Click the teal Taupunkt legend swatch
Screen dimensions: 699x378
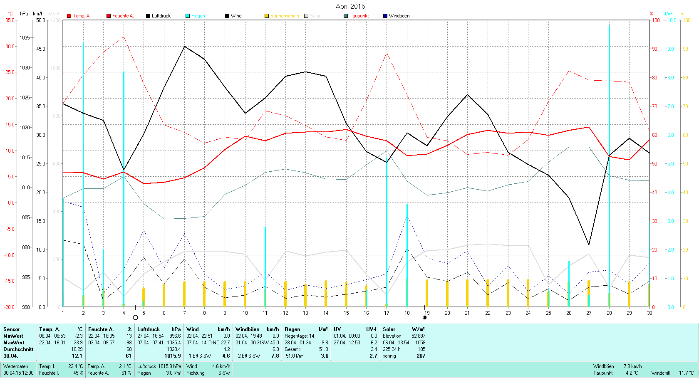coord(346,16)
